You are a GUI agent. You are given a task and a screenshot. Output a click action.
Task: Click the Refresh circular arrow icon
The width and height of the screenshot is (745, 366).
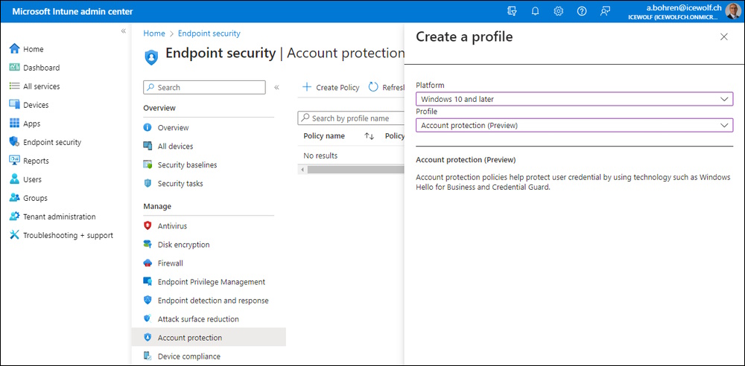click(x=373, y=87)
